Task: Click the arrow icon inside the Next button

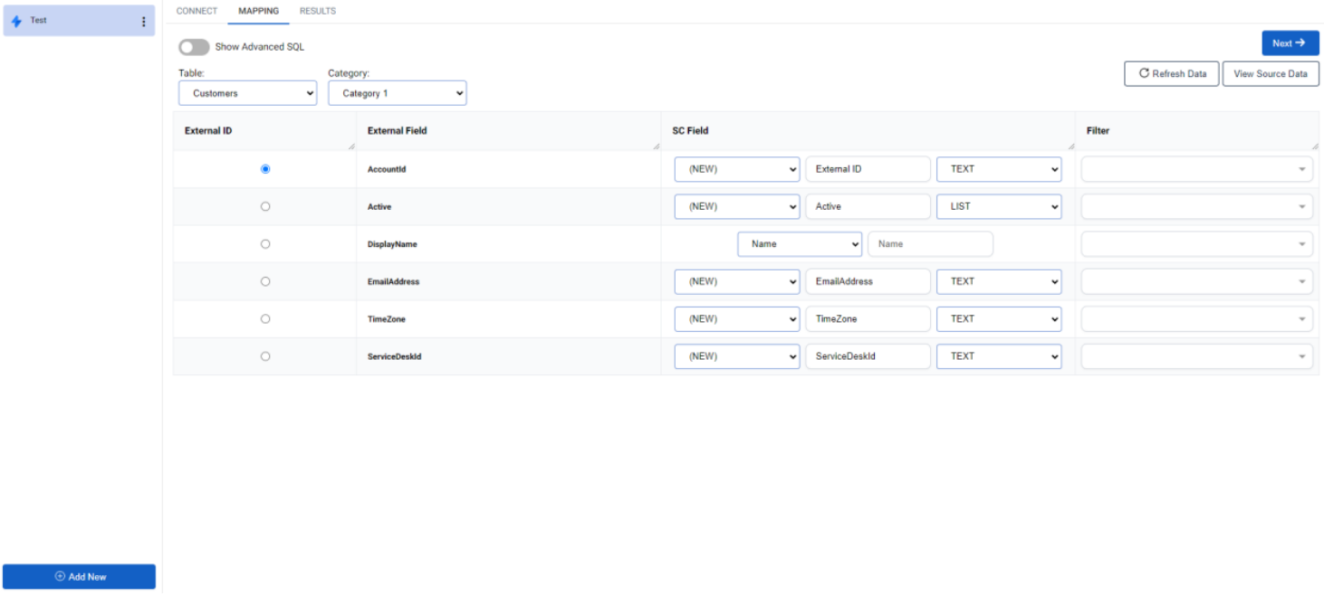Action: 1301,43
